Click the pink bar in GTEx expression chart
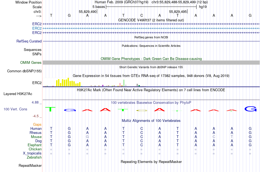The height and width of the screenshot is (172, 260). pyautogui.click(x=120, y=85)
